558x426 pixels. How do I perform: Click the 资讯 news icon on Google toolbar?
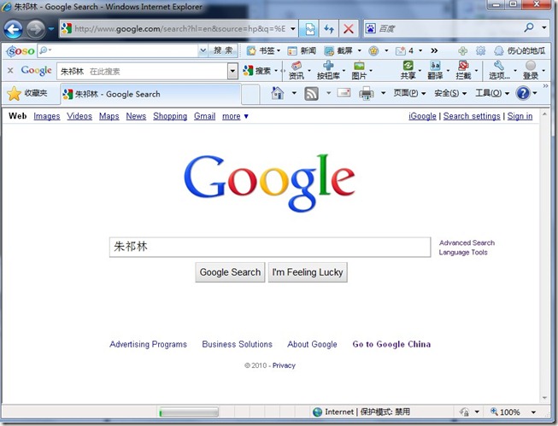click(x=297, y=70)
